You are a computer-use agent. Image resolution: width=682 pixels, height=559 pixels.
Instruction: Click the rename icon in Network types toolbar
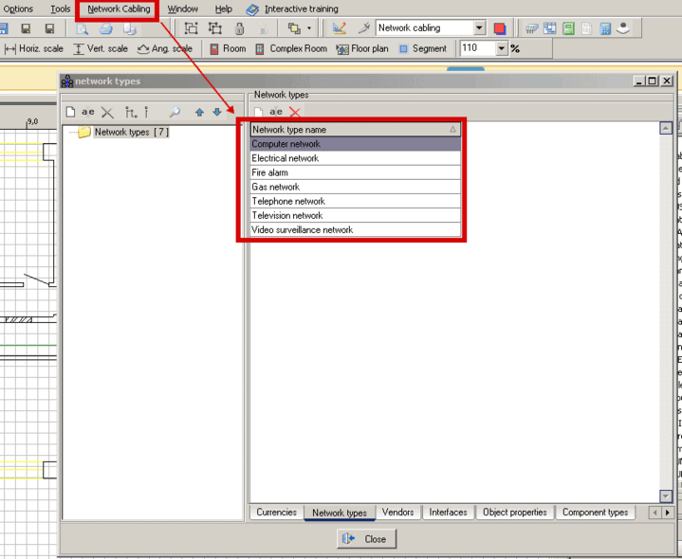click(276, 112)
